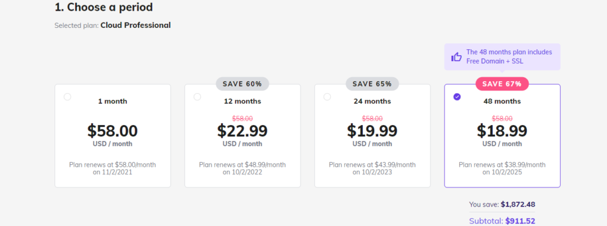Click the gray SAVE 65% badge
Image resolution: width=607 pixels, height=226 pixels.
pyautogui.click(x=372, y=84)
